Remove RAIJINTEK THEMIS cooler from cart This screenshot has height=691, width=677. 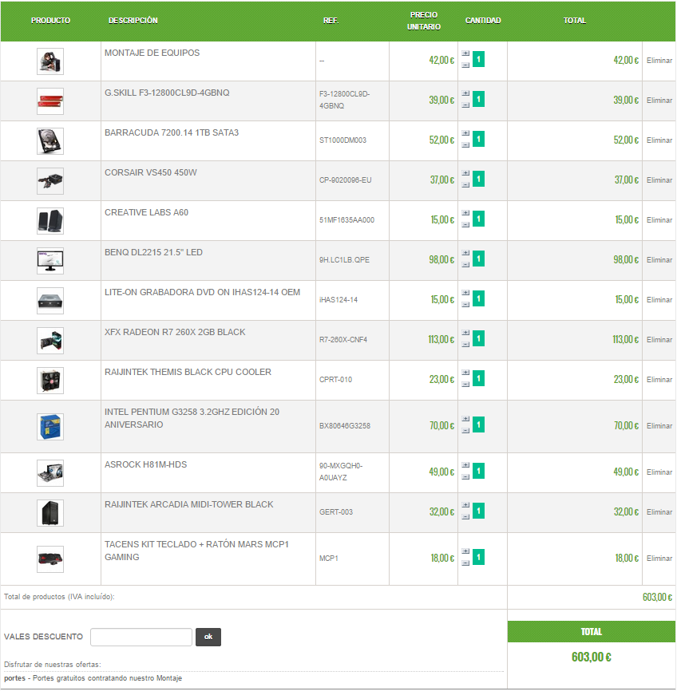pos(659,380)
